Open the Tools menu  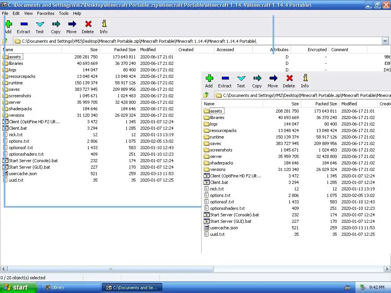click(64, 13)
